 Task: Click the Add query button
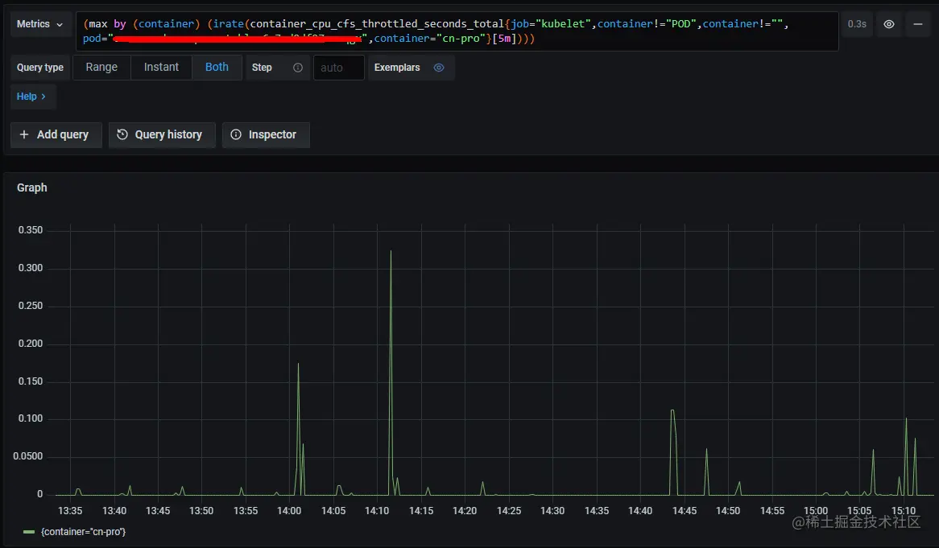tap(56, 134)
